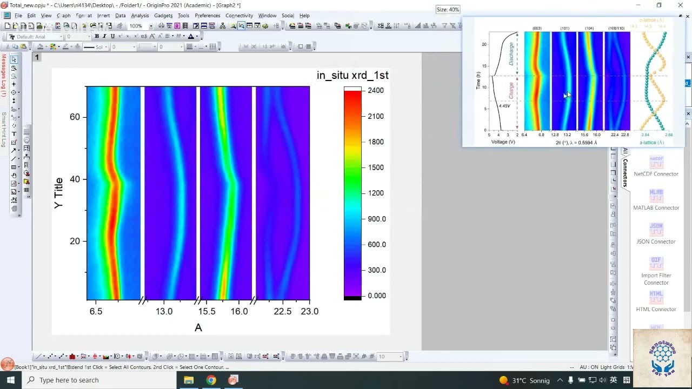692x389 pixels.
Task: Select the MATLAB Connector
Action: [656, 200]
